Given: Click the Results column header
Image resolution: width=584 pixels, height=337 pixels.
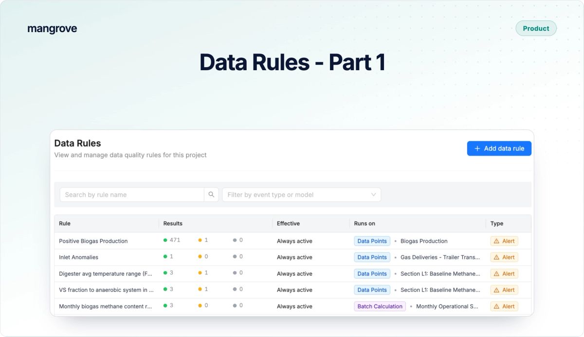Looking at the screenshot, I should click(x=173, y=224).
